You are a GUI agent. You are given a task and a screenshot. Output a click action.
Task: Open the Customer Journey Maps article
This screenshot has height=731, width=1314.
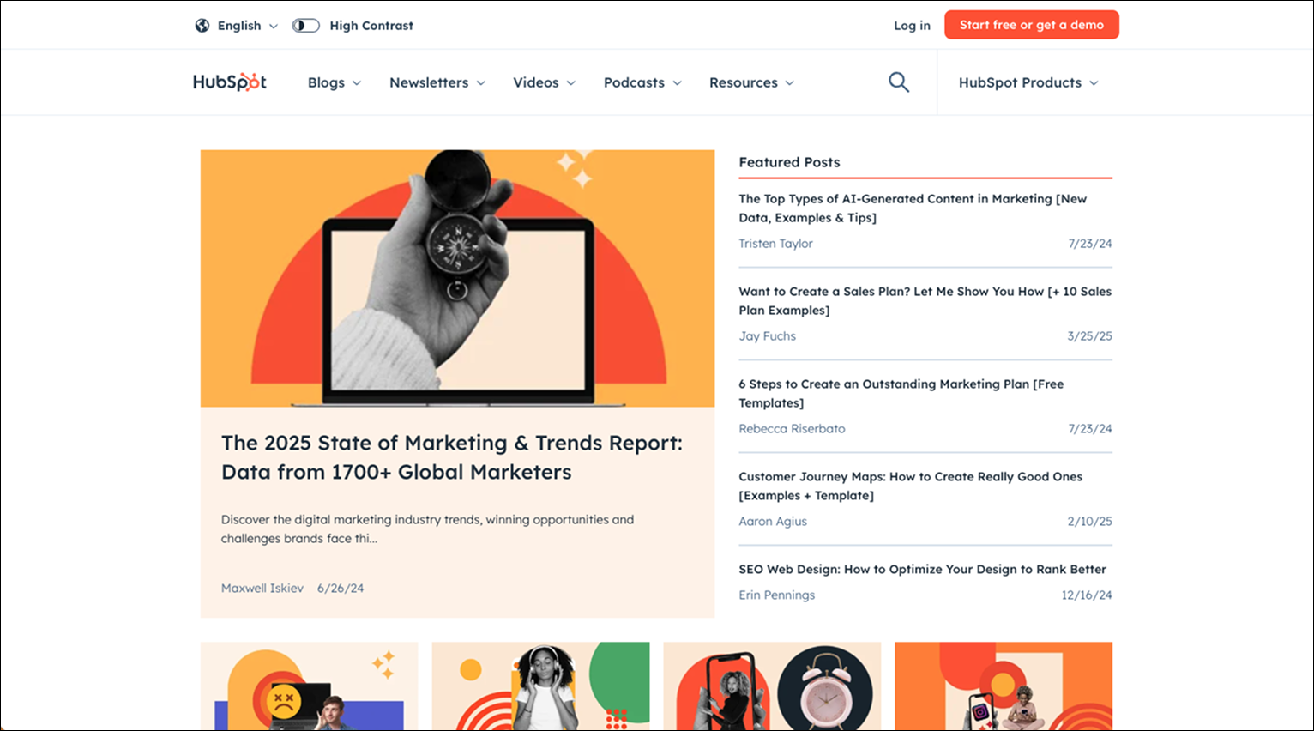click(911, 486)
